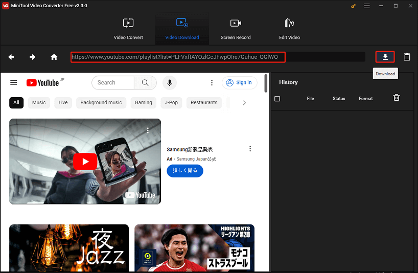Click the Format column header
The width and height of the screenshot is (418, 273).
tap(366, 99)
